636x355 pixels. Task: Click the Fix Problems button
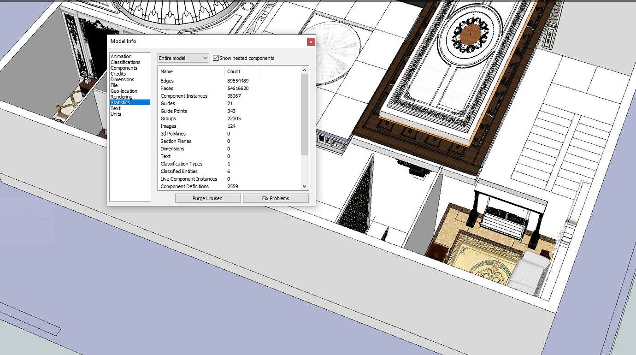276,198
